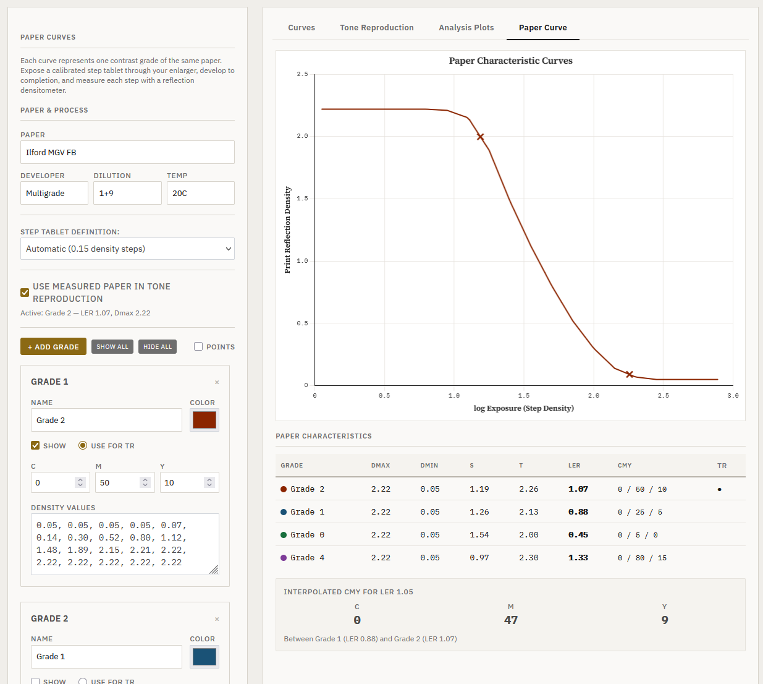
Task: Open the red color swatch for Grade 2
Action: click(x=204, y=420)
